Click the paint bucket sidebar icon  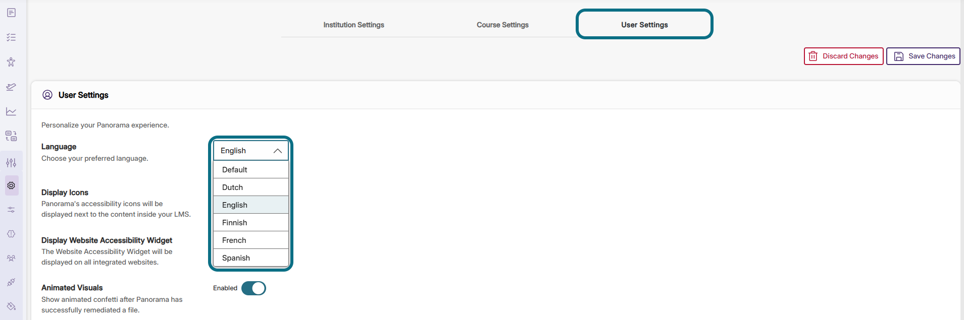click(x=11, y=306)
